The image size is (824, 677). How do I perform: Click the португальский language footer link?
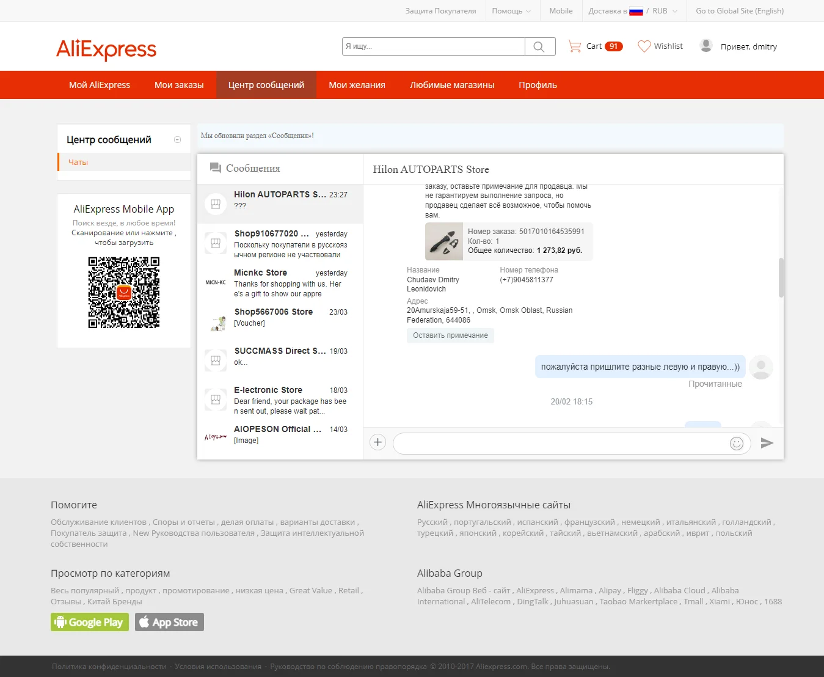483,522
